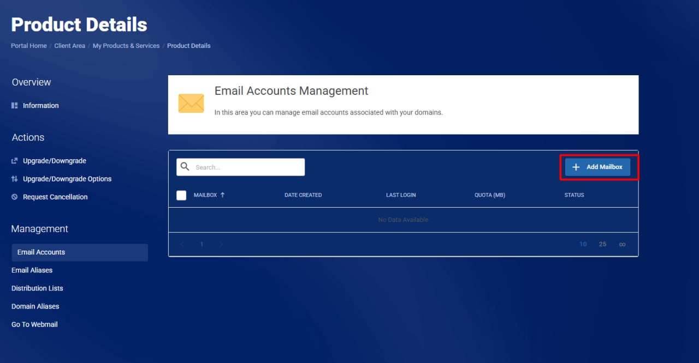Show 25 rows per page
Image resolution: width=699 pixels, height=363 pixels.
603,244
